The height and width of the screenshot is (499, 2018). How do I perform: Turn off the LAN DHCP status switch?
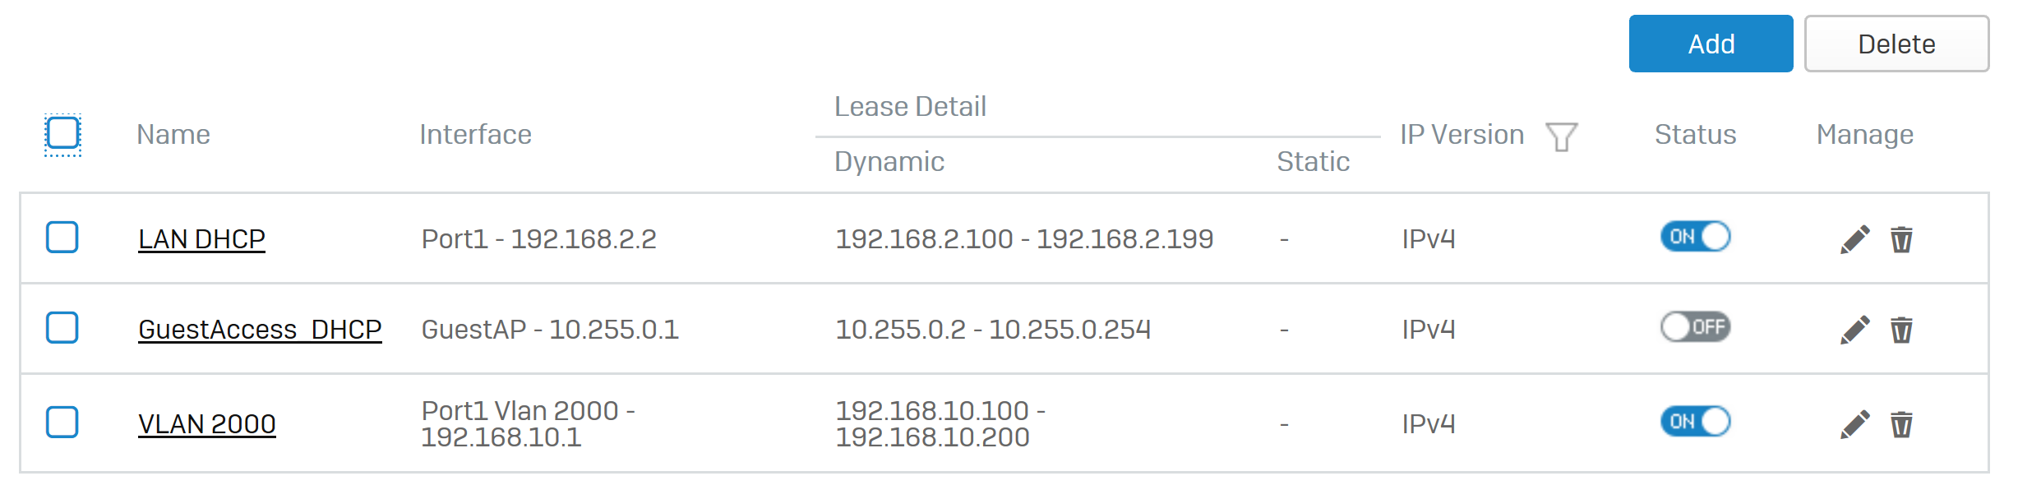[1695, 237]
